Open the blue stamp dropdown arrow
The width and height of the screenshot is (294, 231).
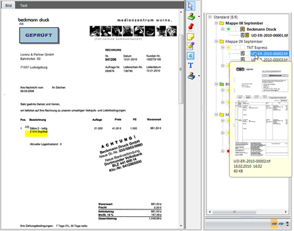coord(199,76)
